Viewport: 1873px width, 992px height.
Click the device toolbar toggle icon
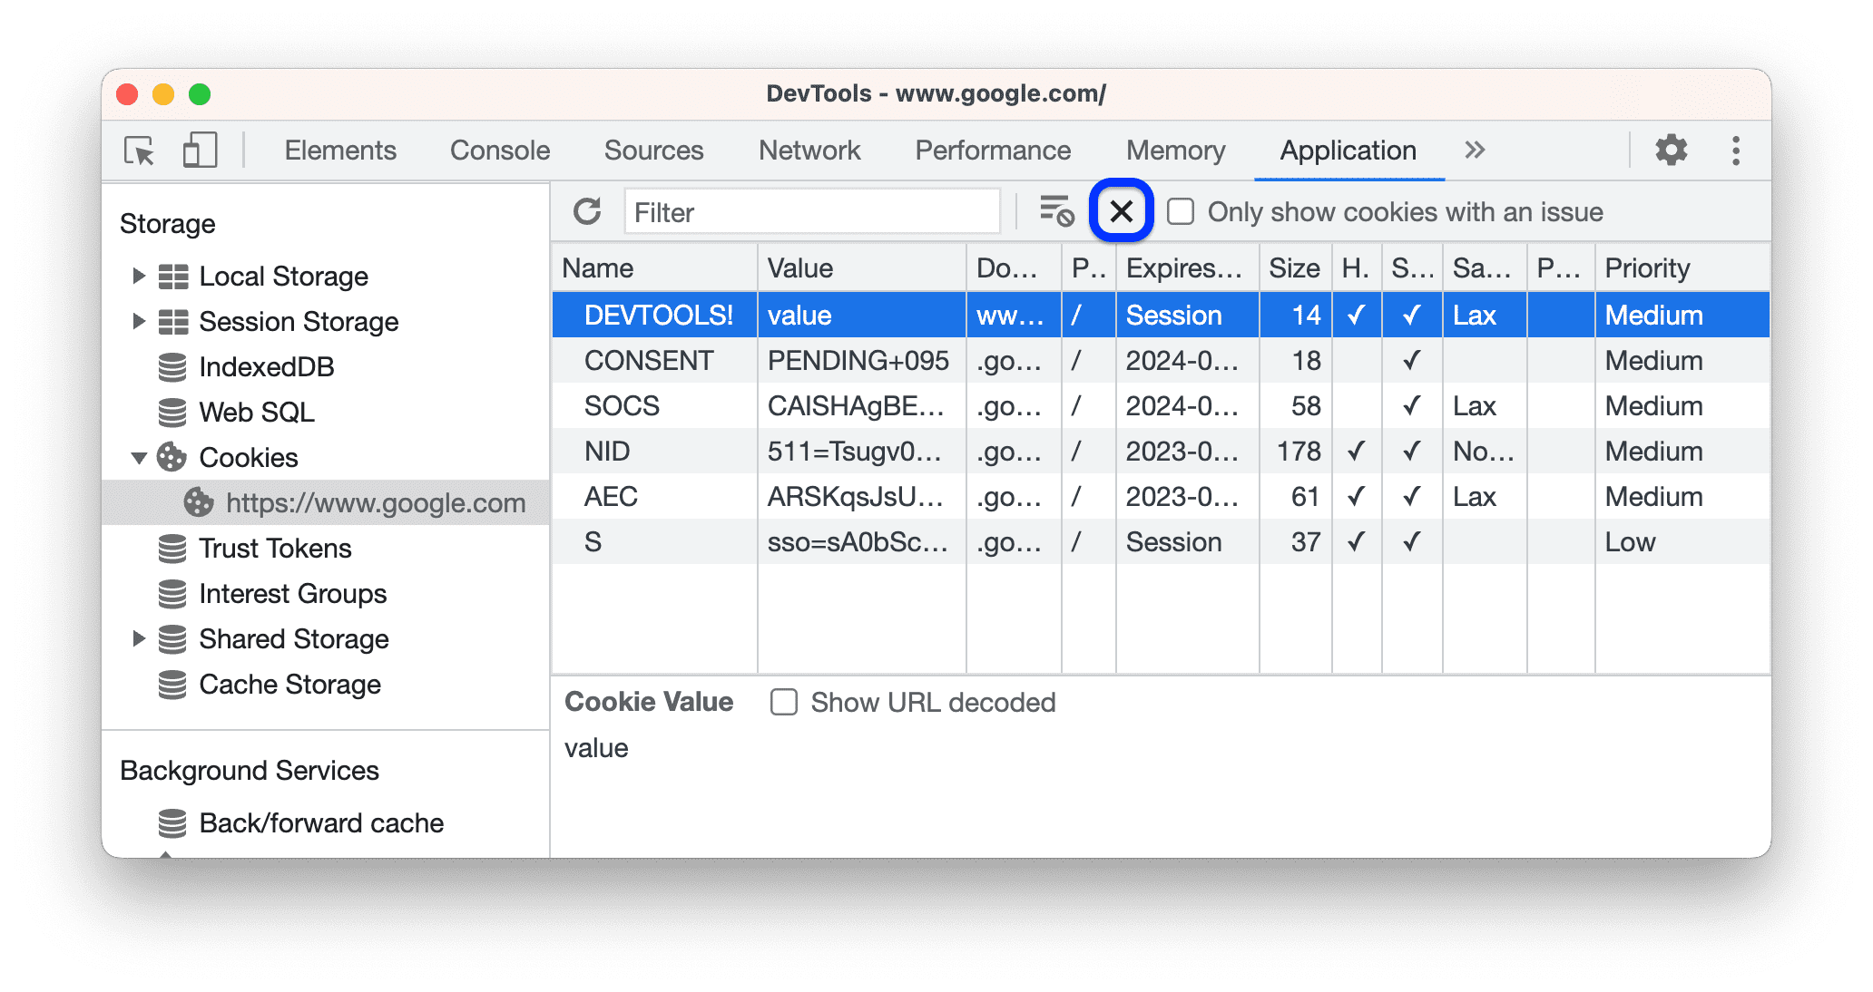click(198, 148)
